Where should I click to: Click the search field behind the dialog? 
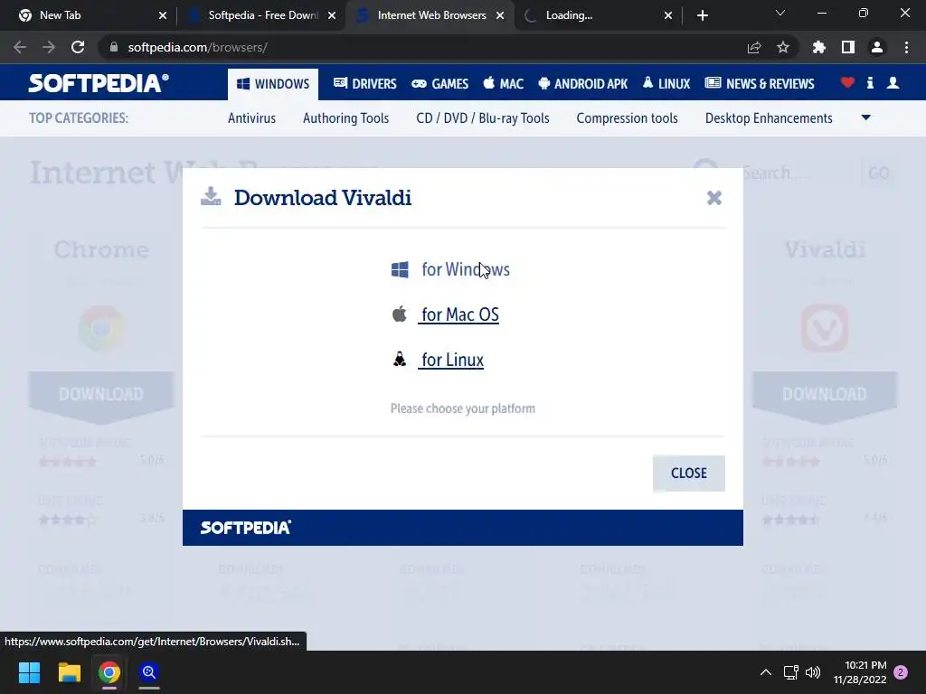794,173
